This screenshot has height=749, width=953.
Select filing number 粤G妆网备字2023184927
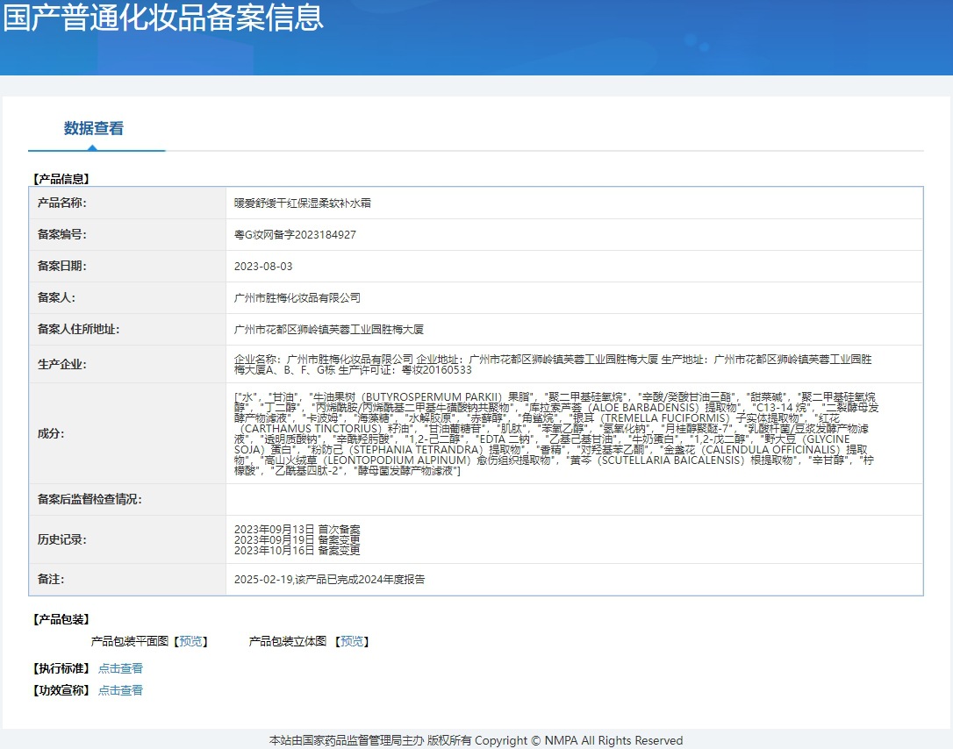pos(295,234)
